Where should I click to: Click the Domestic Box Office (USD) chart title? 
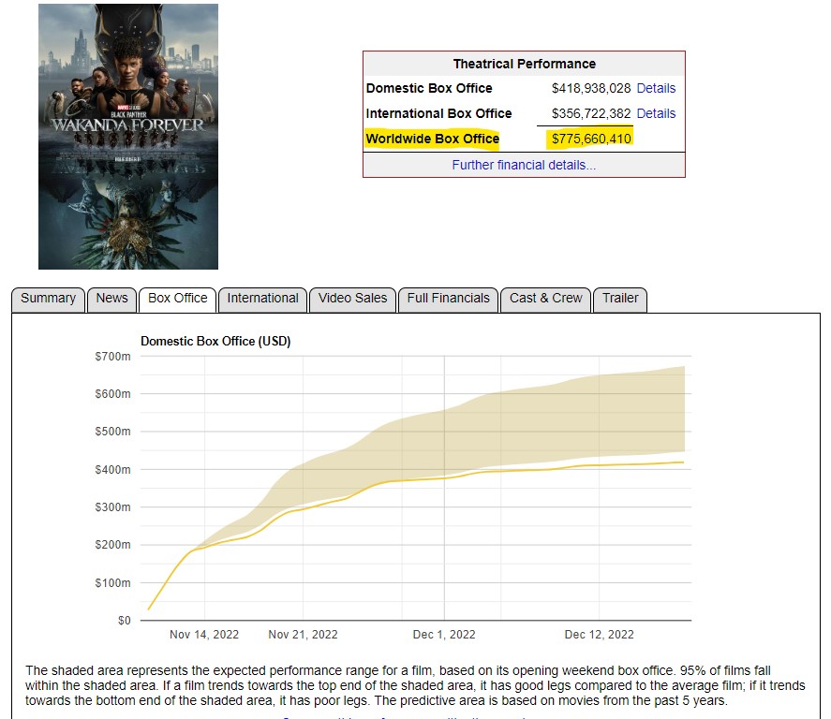pyautogui.click(x=215, y=342)
